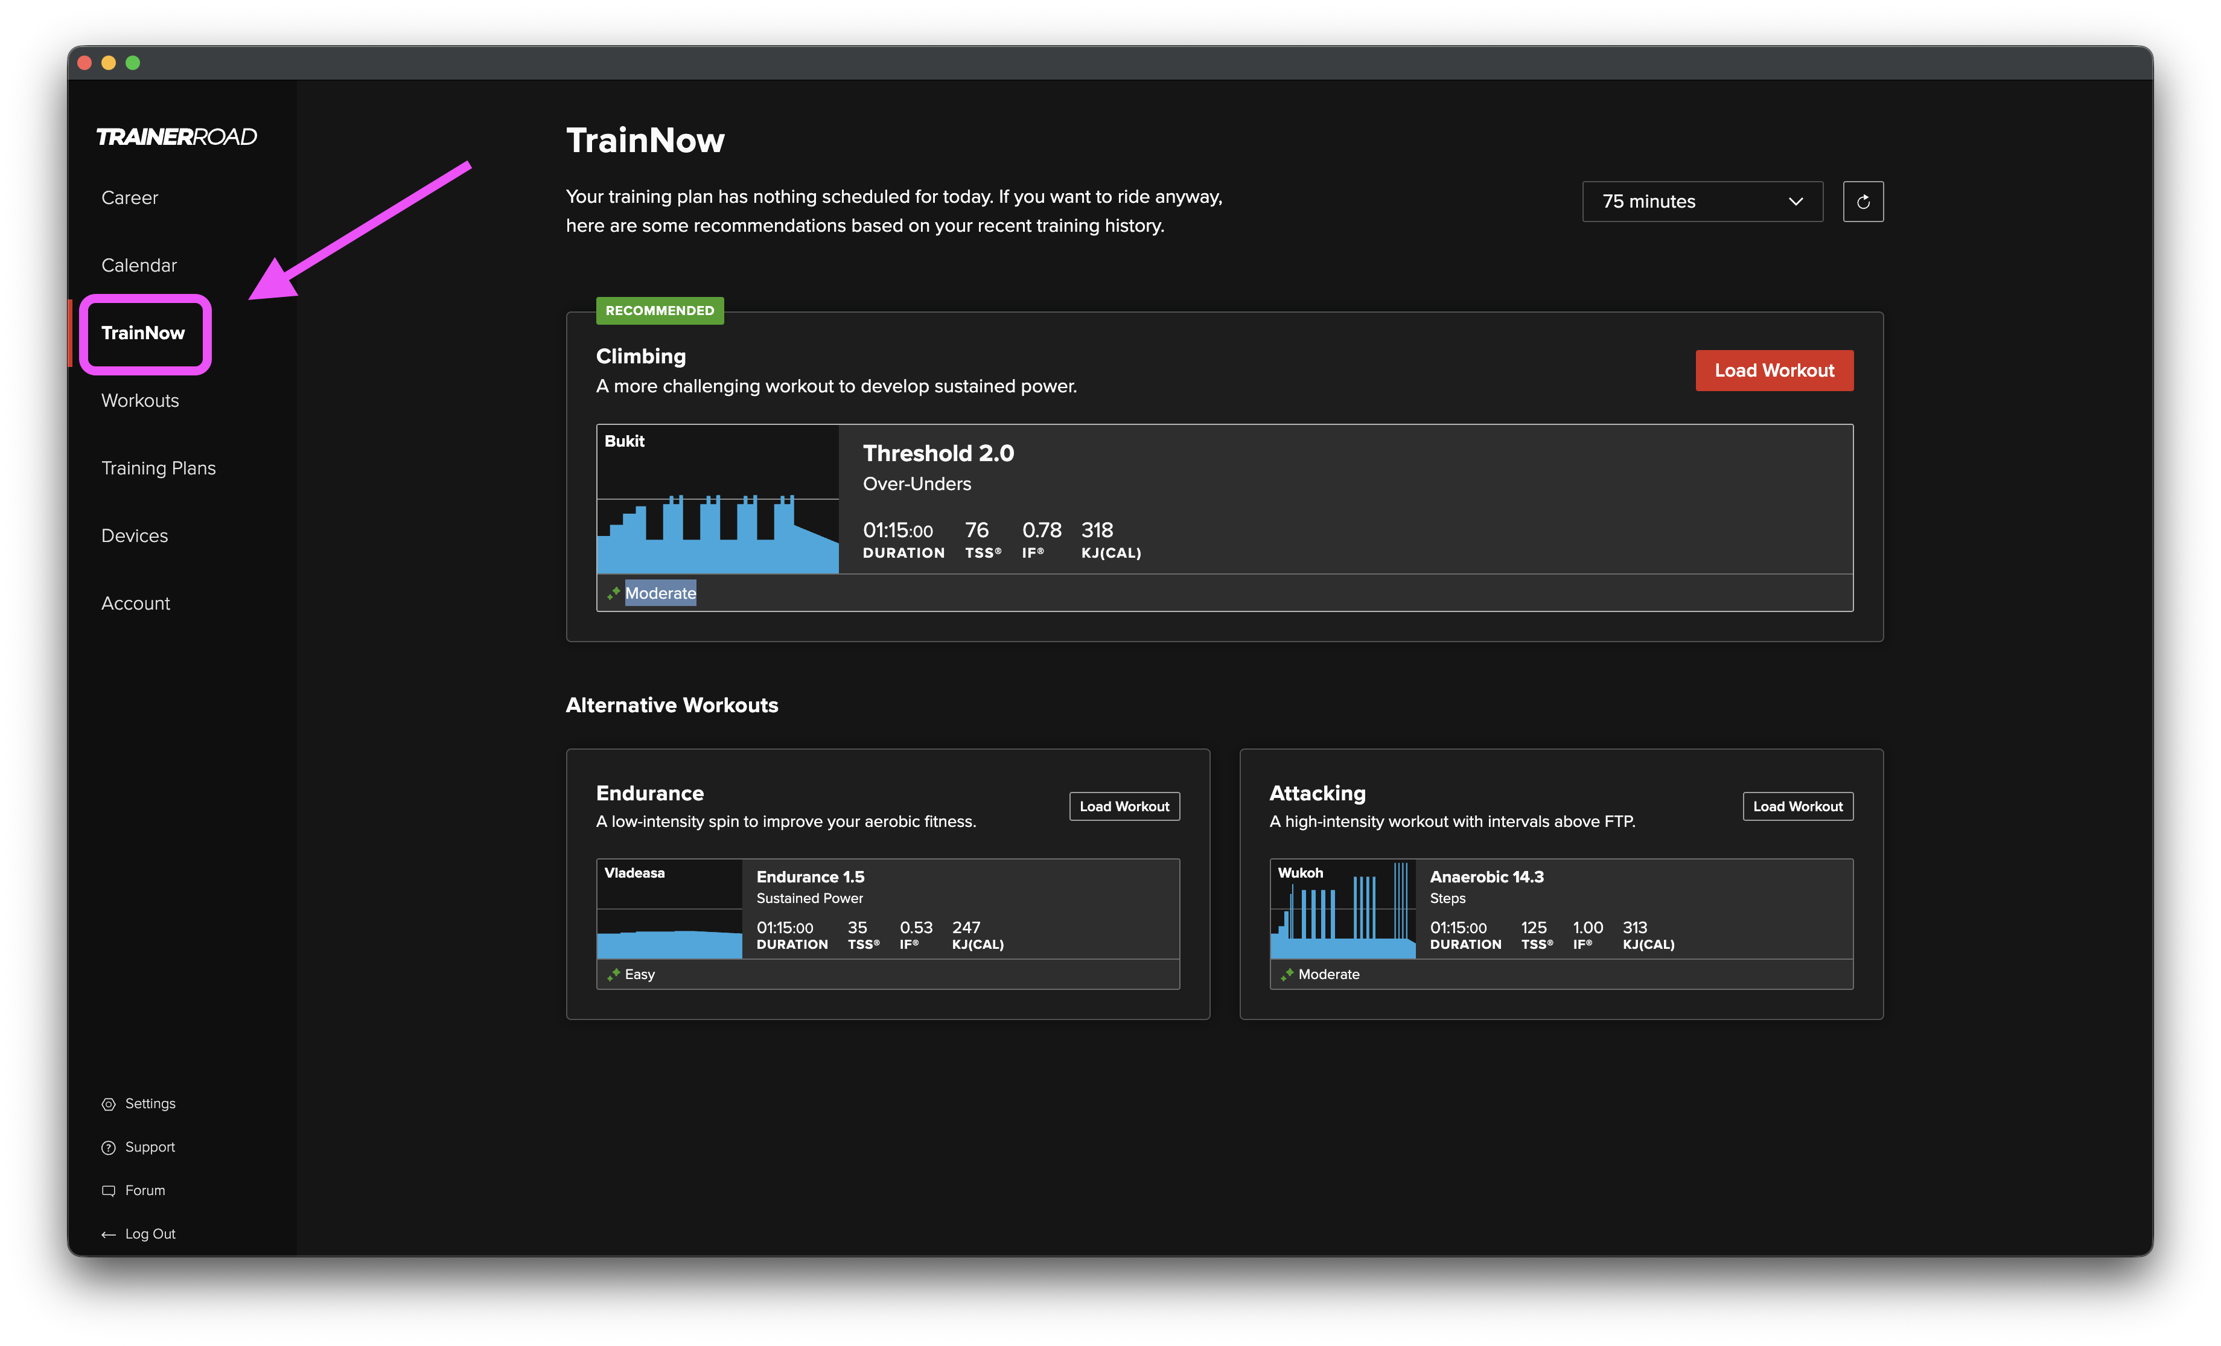Open the Career section

(129, 197)
